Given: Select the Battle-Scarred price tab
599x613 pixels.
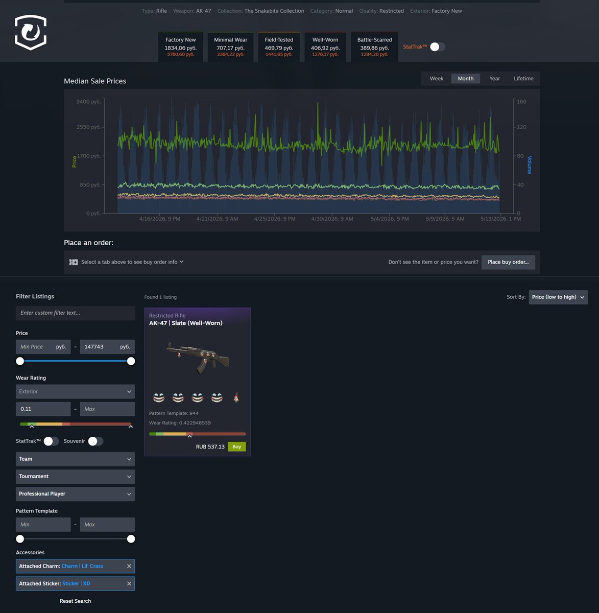Looking at the screenshot, I should tap(374, 46).
